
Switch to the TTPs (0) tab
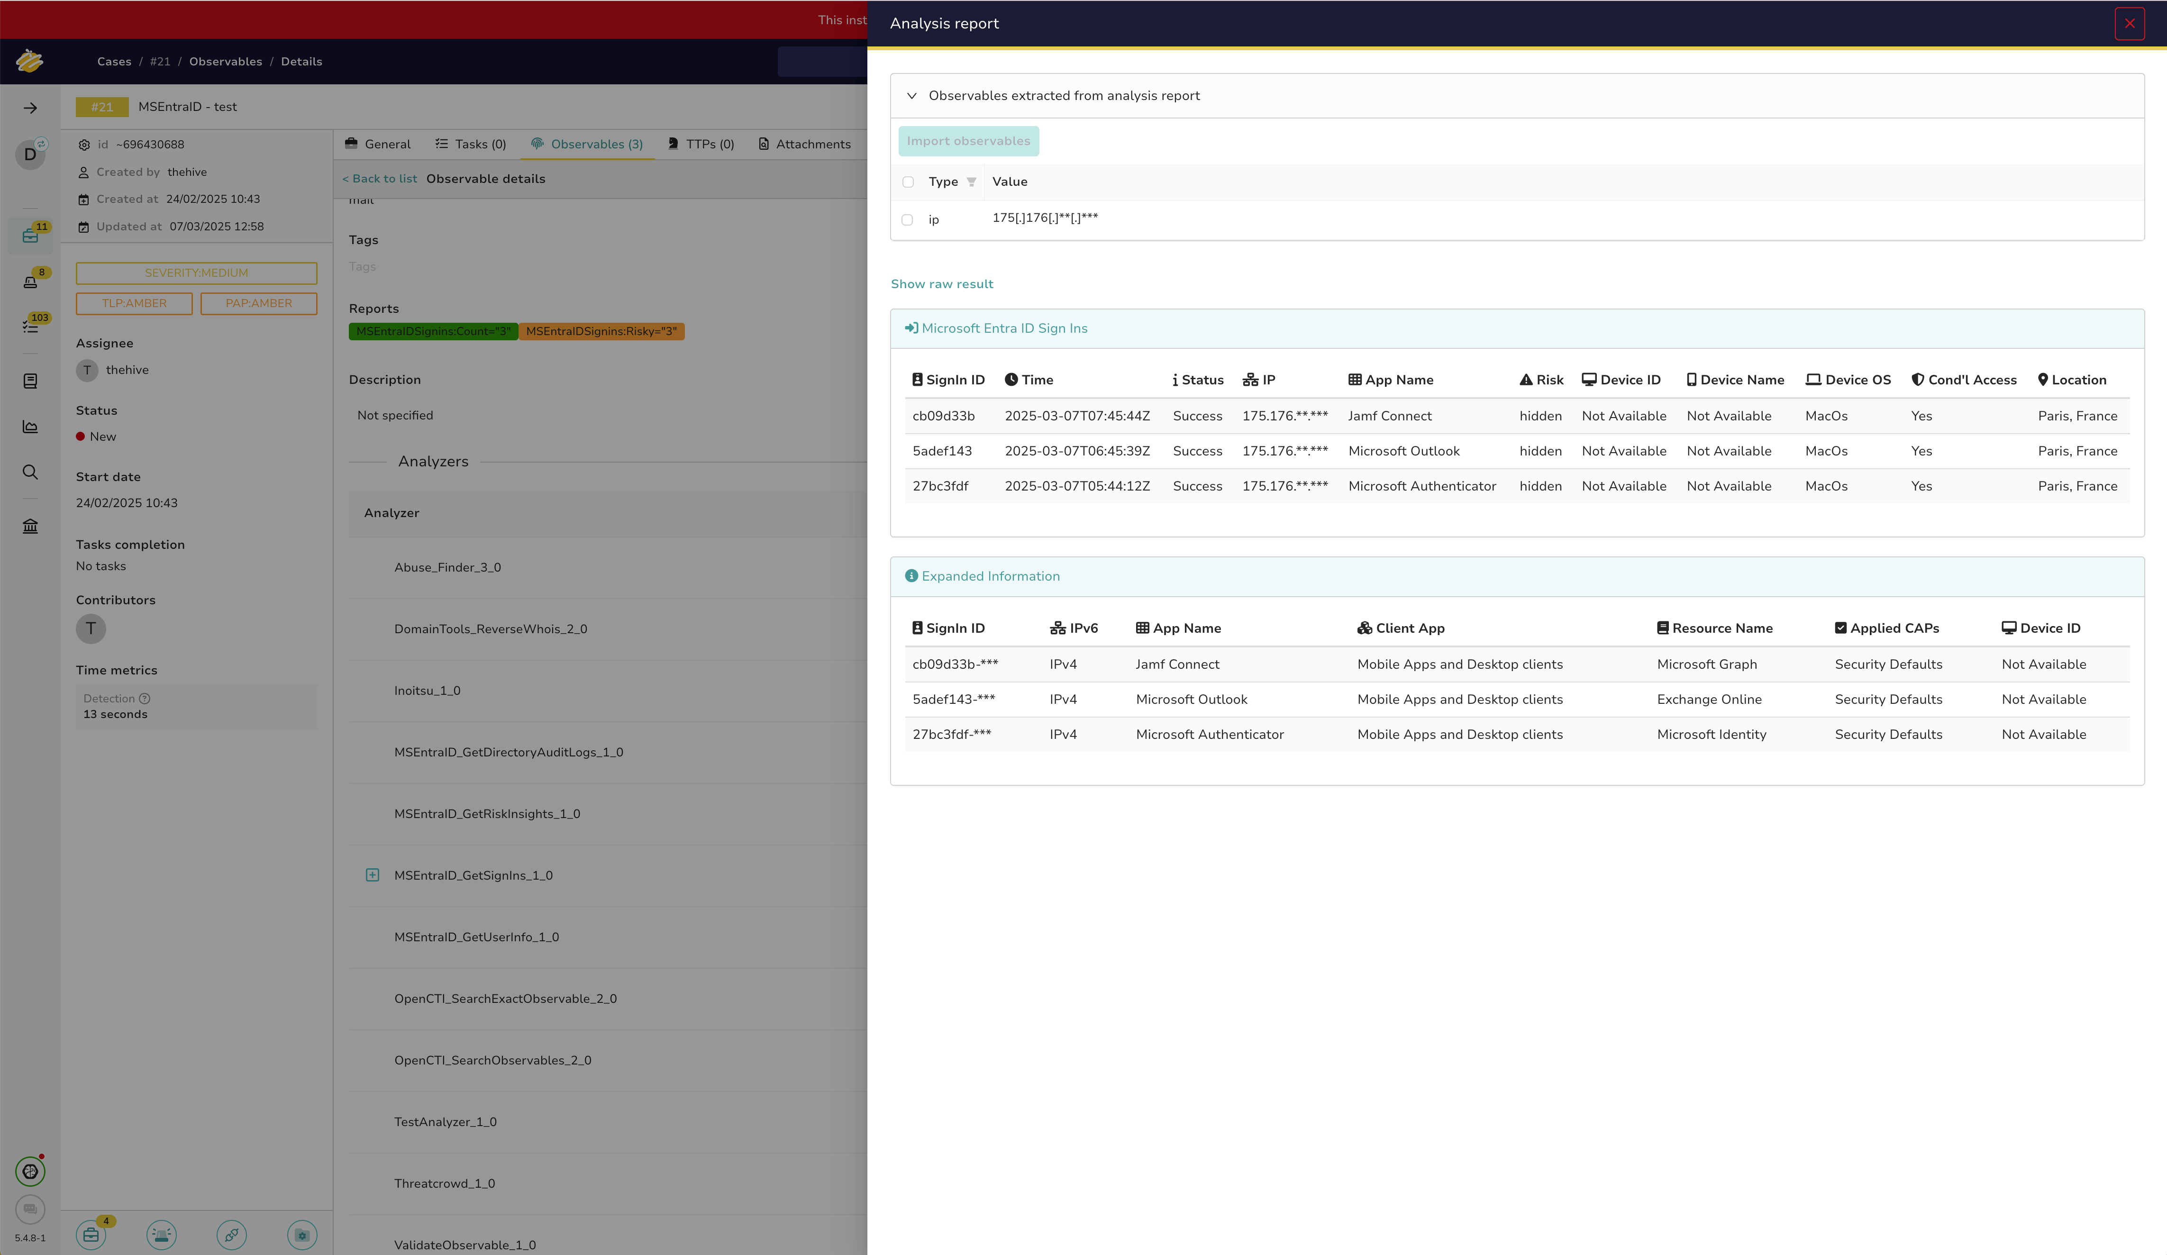pyautogui.click(x=701, y=145)
